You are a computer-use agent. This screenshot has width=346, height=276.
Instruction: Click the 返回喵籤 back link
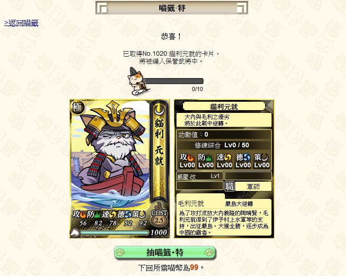click(21, 23)
